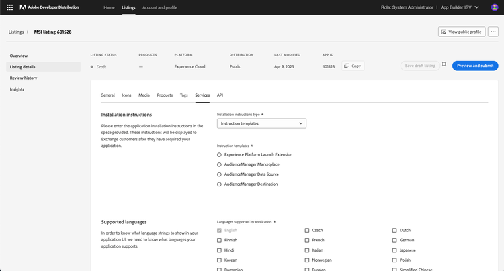Choose AudienceManager Destination template
Image resolution: width=504 pixels, height=271 pixels.
[x=219, y=184]
